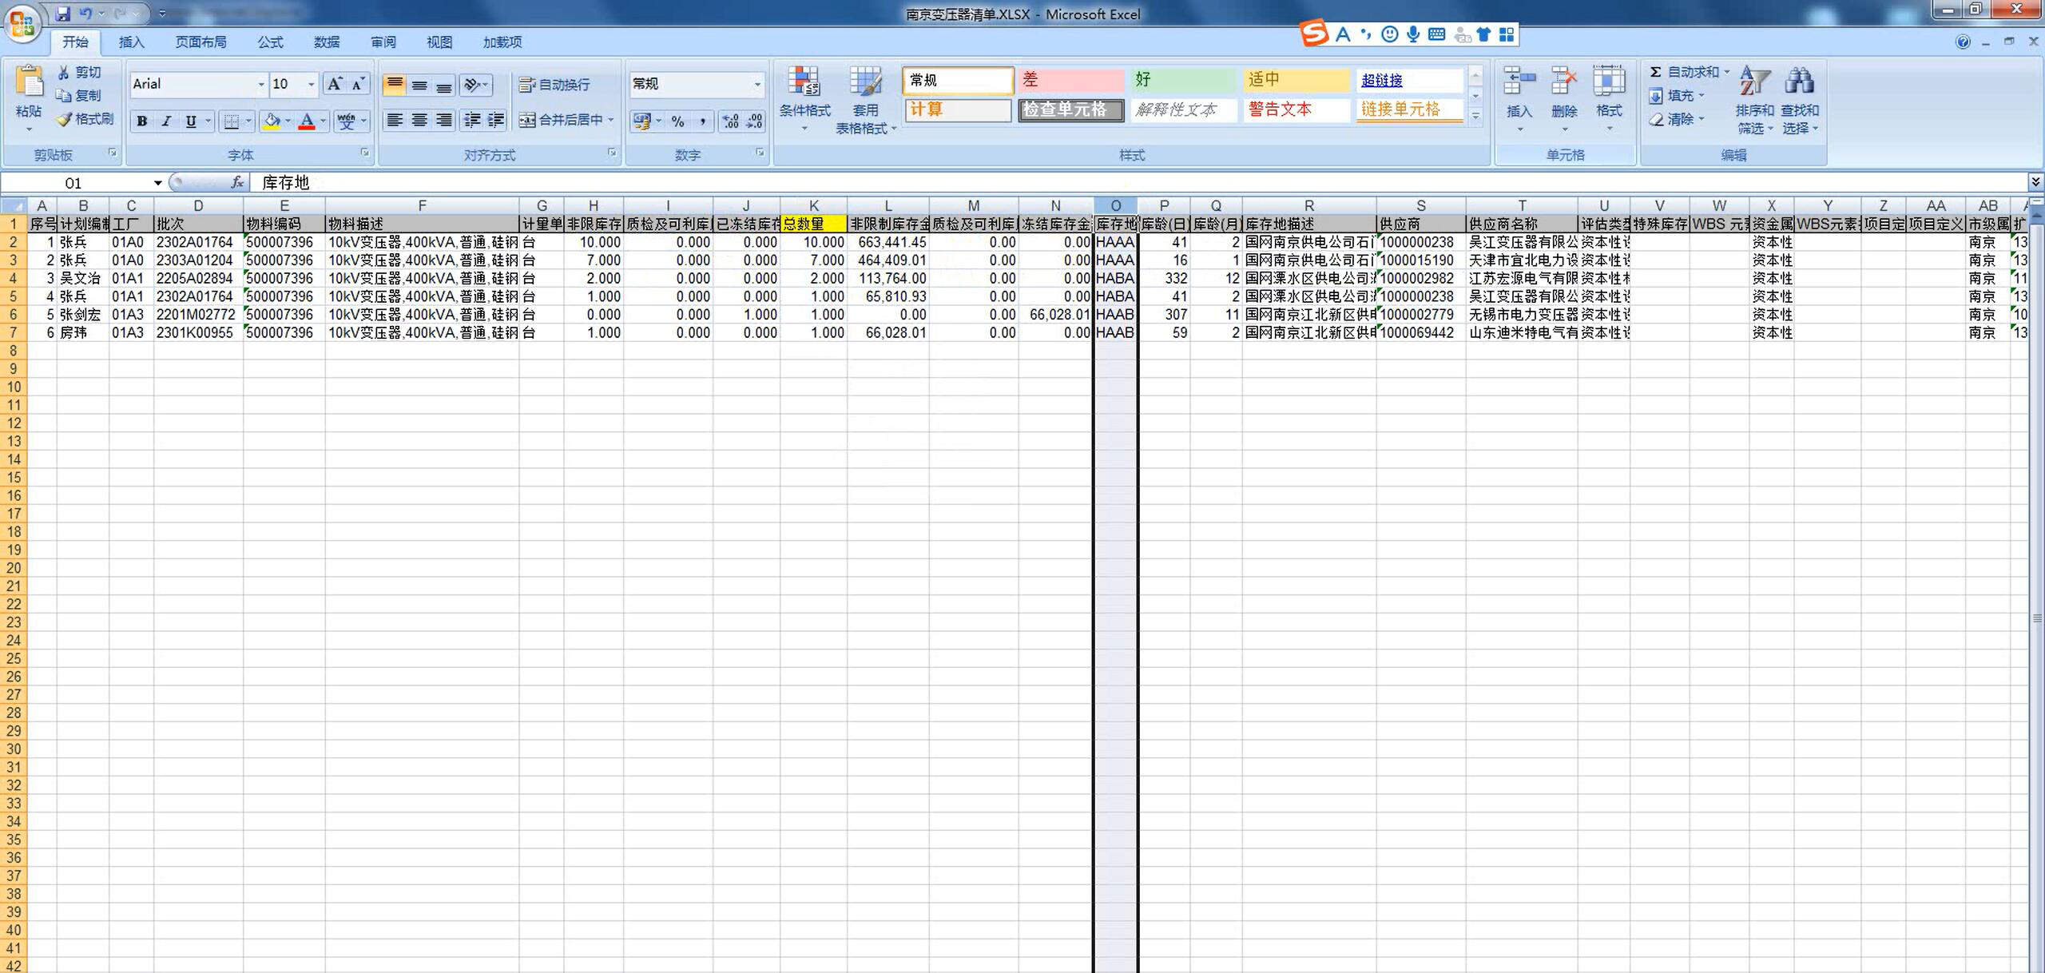
Task: Toggle italic formatting button
Action: point(166,121)
